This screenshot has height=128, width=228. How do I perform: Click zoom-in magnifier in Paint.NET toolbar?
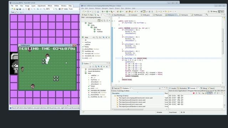tap(56, 9)
